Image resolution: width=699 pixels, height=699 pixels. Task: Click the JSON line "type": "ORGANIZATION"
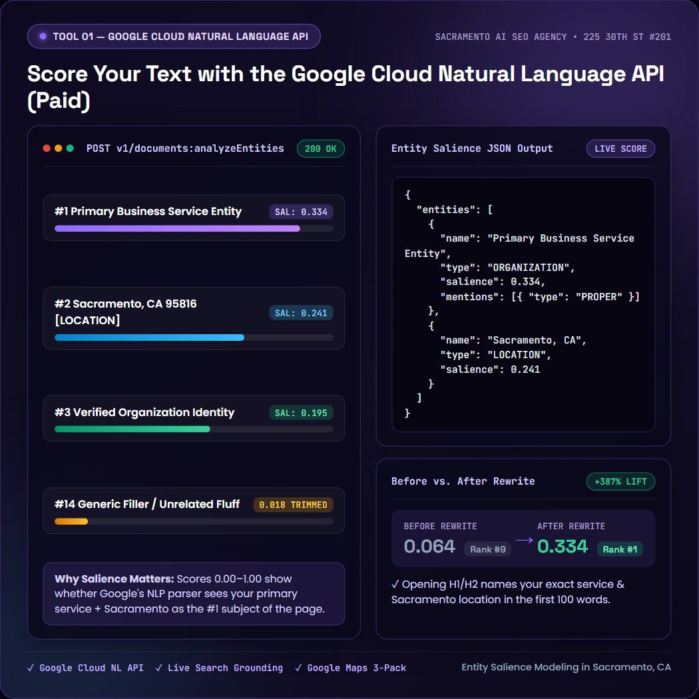pyautogui.click(x=507, y=268)
